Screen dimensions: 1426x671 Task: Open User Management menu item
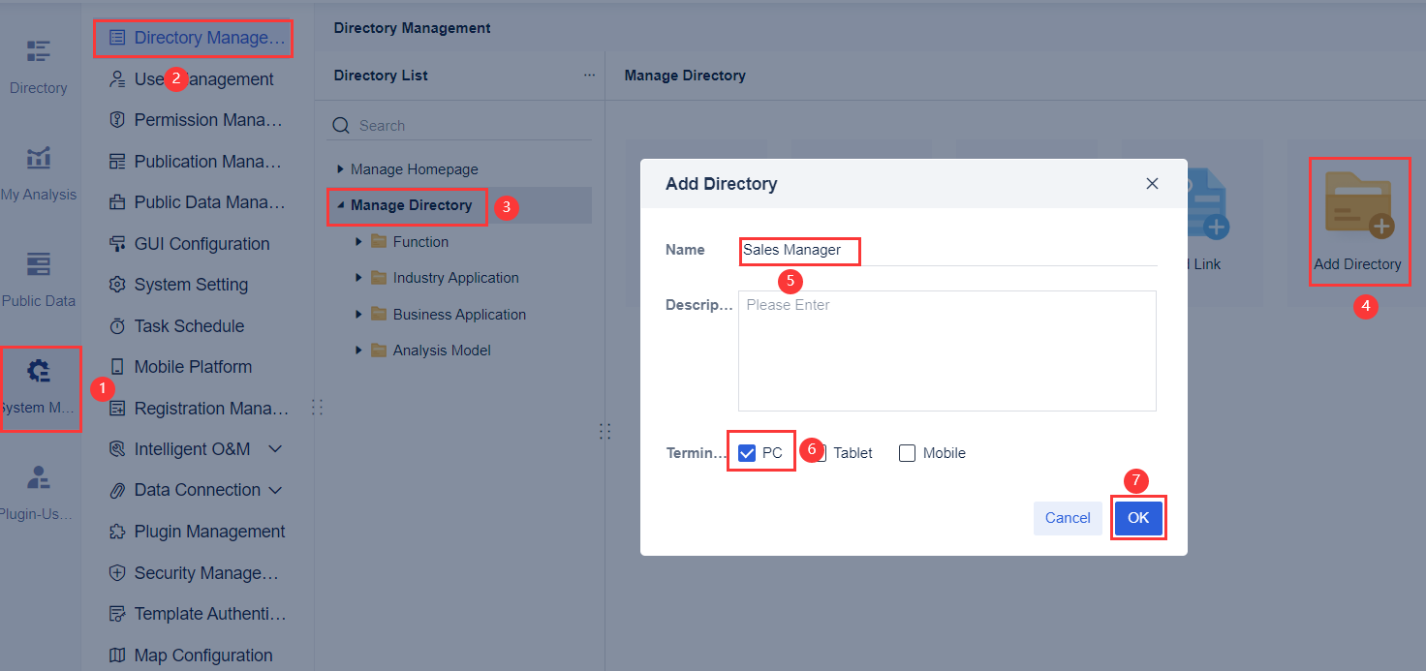pyautogui.click(x=198, y=79)
